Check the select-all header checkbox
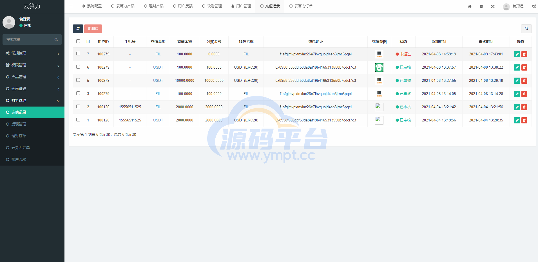The image size is (538, 262). tap(78, 41)
